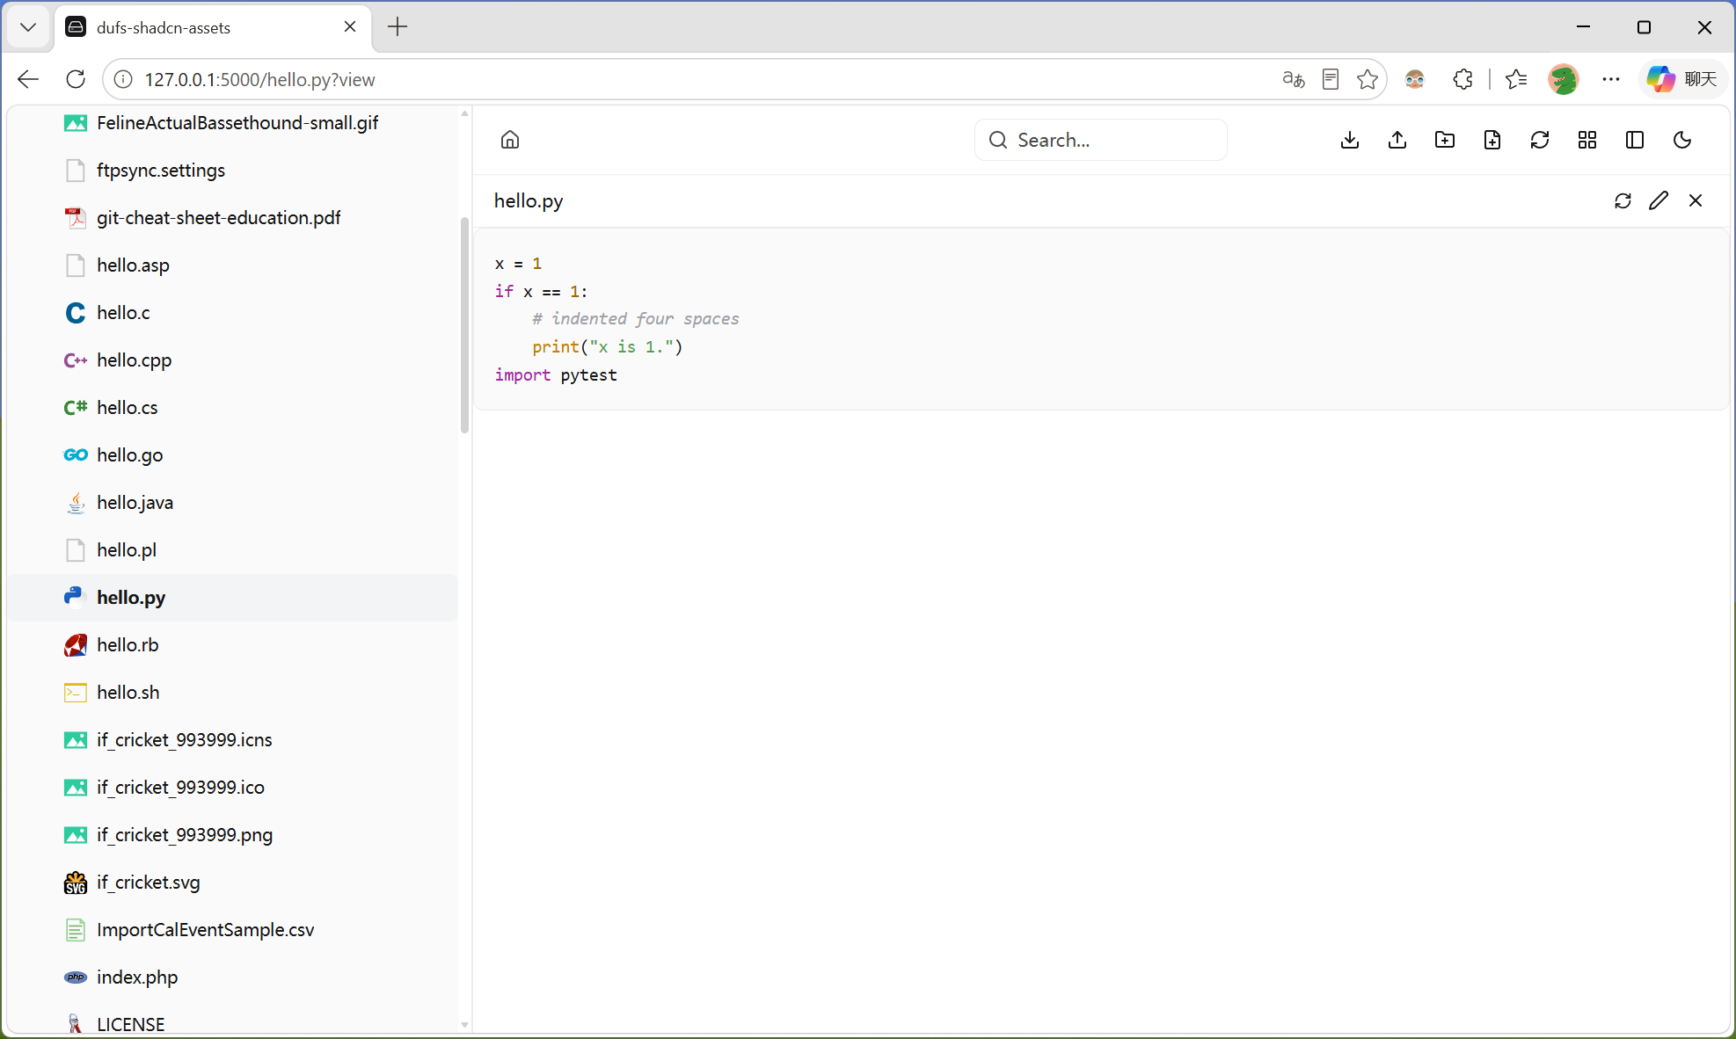
Task: Open if_cricket_993999.png file
Action: coord(233,835)
